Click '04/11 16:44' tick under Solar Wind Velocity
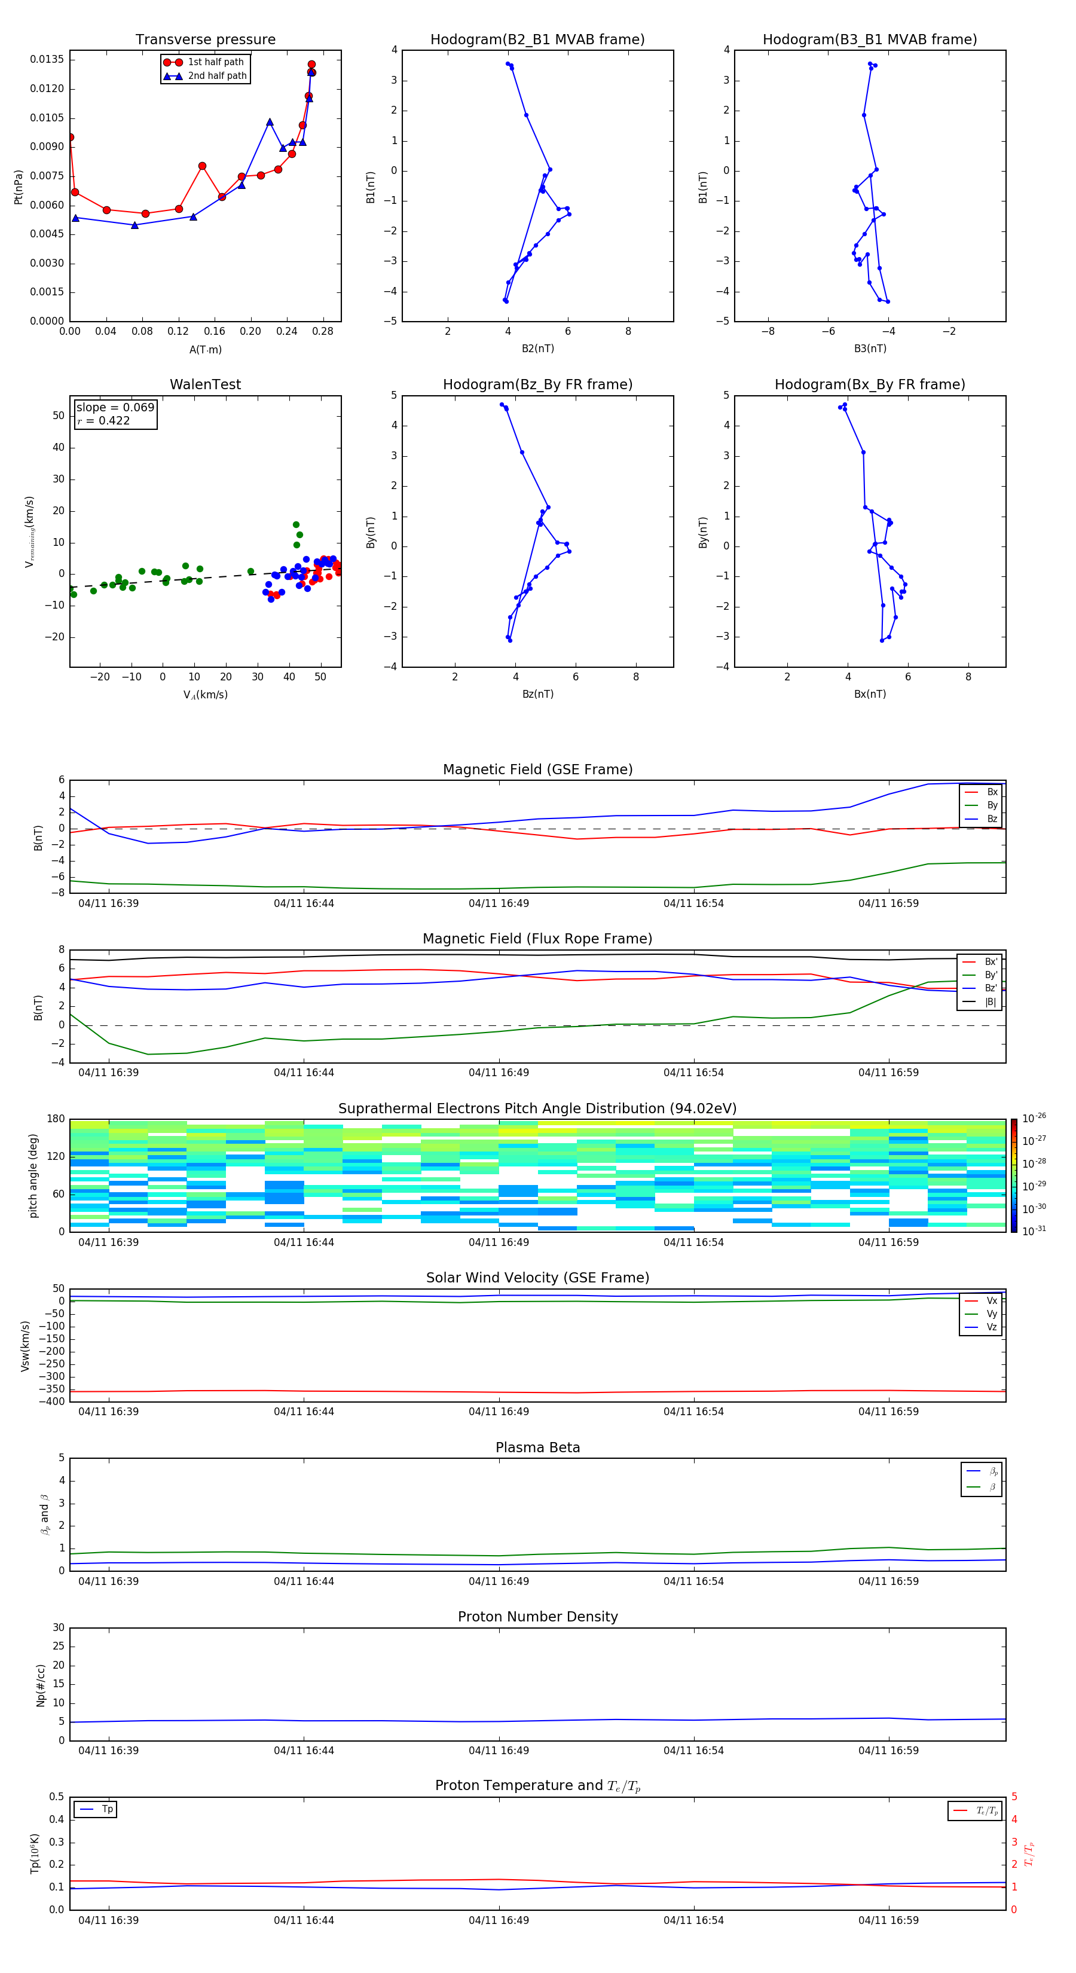Image resolution: width=1076 pixels, height=1973 pixels. tap(304, 1412)
